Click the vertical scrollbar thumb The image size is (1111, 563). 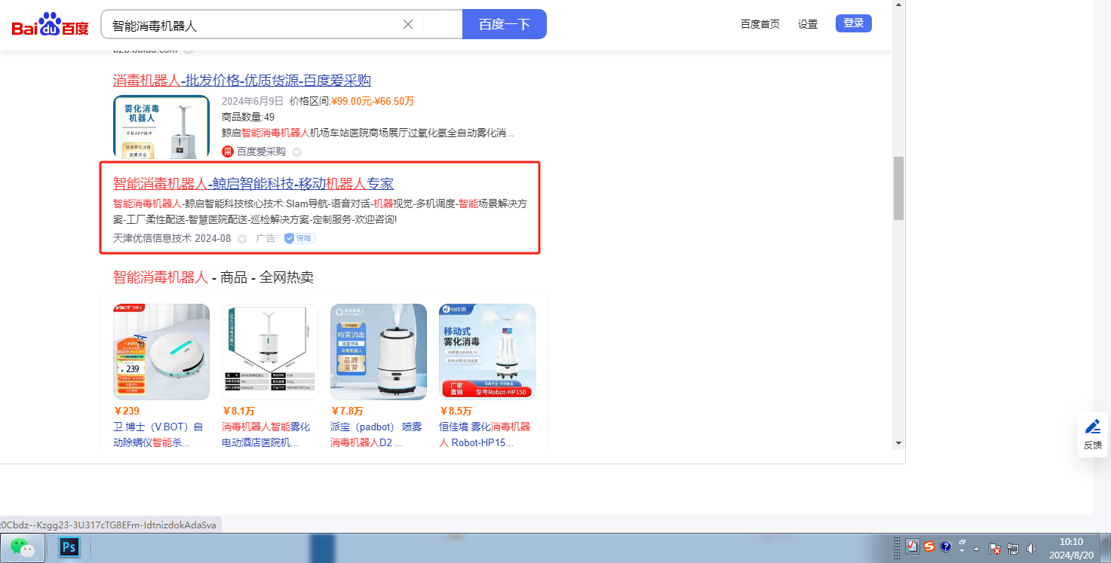click(x=898, y=188)
